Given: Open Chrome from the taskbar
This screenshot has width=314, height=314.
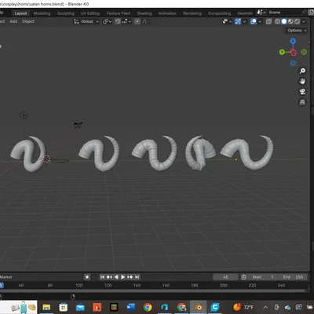Looking at the screenshot, I should (148, 307).
